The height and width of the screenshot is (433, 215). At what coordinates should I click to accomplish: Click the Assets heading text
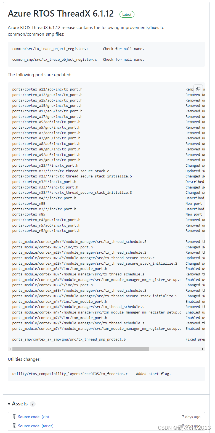20,404
